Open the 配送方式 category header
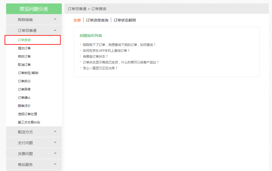Viewport: 272px width, 171px height. tap(34, 132)
